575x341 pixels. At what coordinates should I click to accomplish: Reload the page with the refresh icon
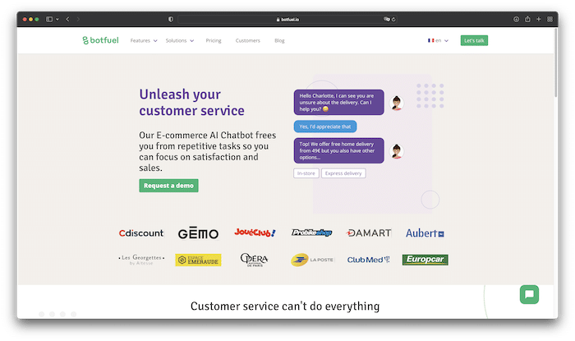[393, 20]
